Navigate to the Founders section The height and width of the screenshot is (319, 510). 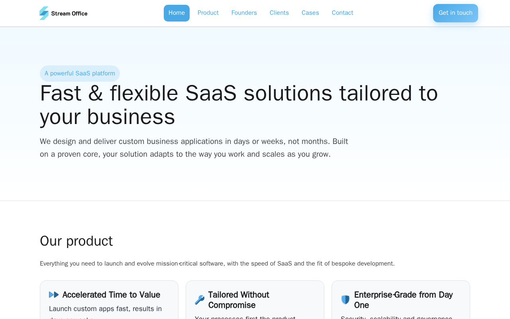coord(244,13)
